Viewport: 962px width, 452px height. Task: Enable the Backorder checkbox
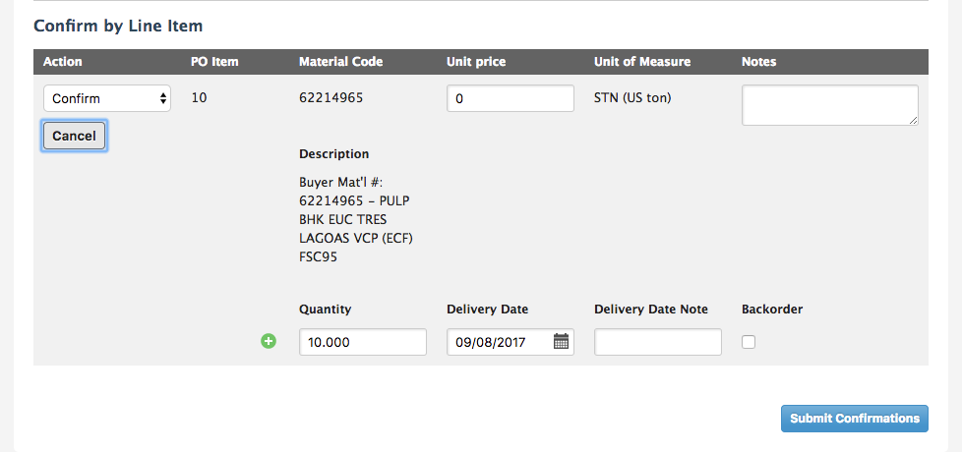(749, 342)
